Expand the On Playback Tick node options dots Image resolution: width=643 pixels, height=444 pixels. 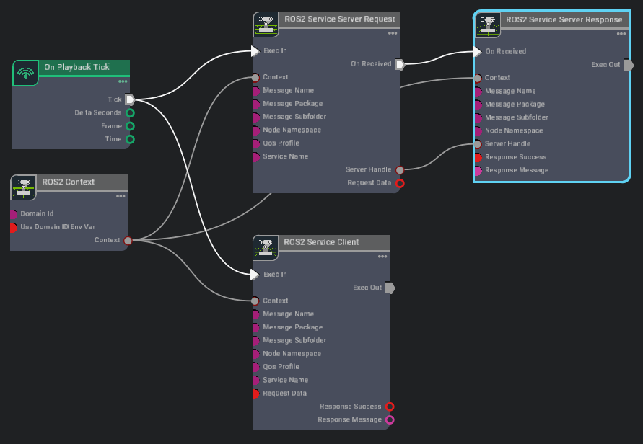pos(123,81)
